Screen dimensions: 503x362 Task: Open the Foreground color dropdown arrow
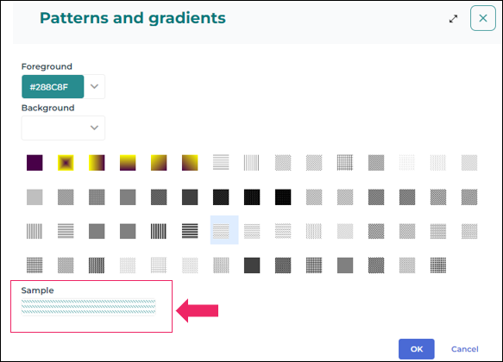click(x=94, y=86)
